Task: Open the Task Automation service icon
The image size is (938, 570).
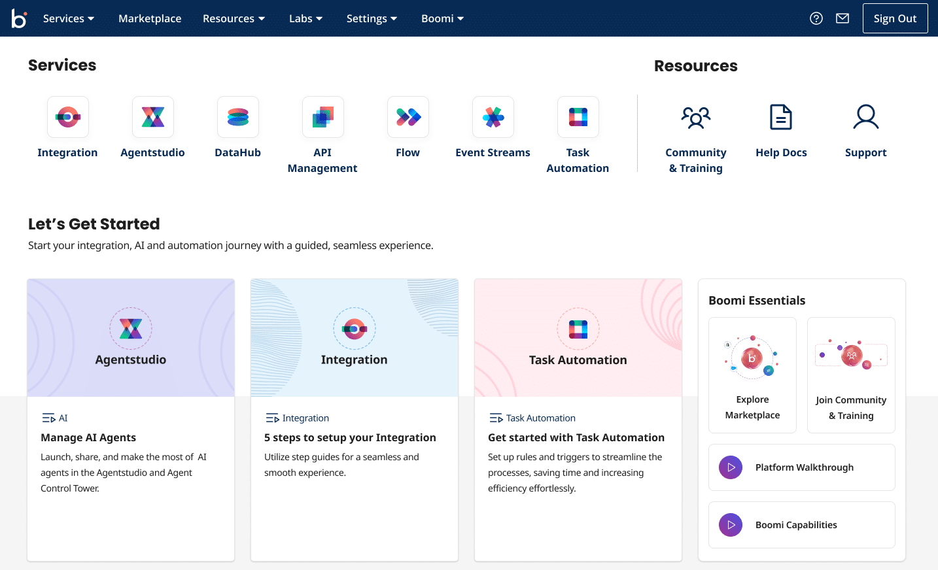Action: [x=578, y=117]
